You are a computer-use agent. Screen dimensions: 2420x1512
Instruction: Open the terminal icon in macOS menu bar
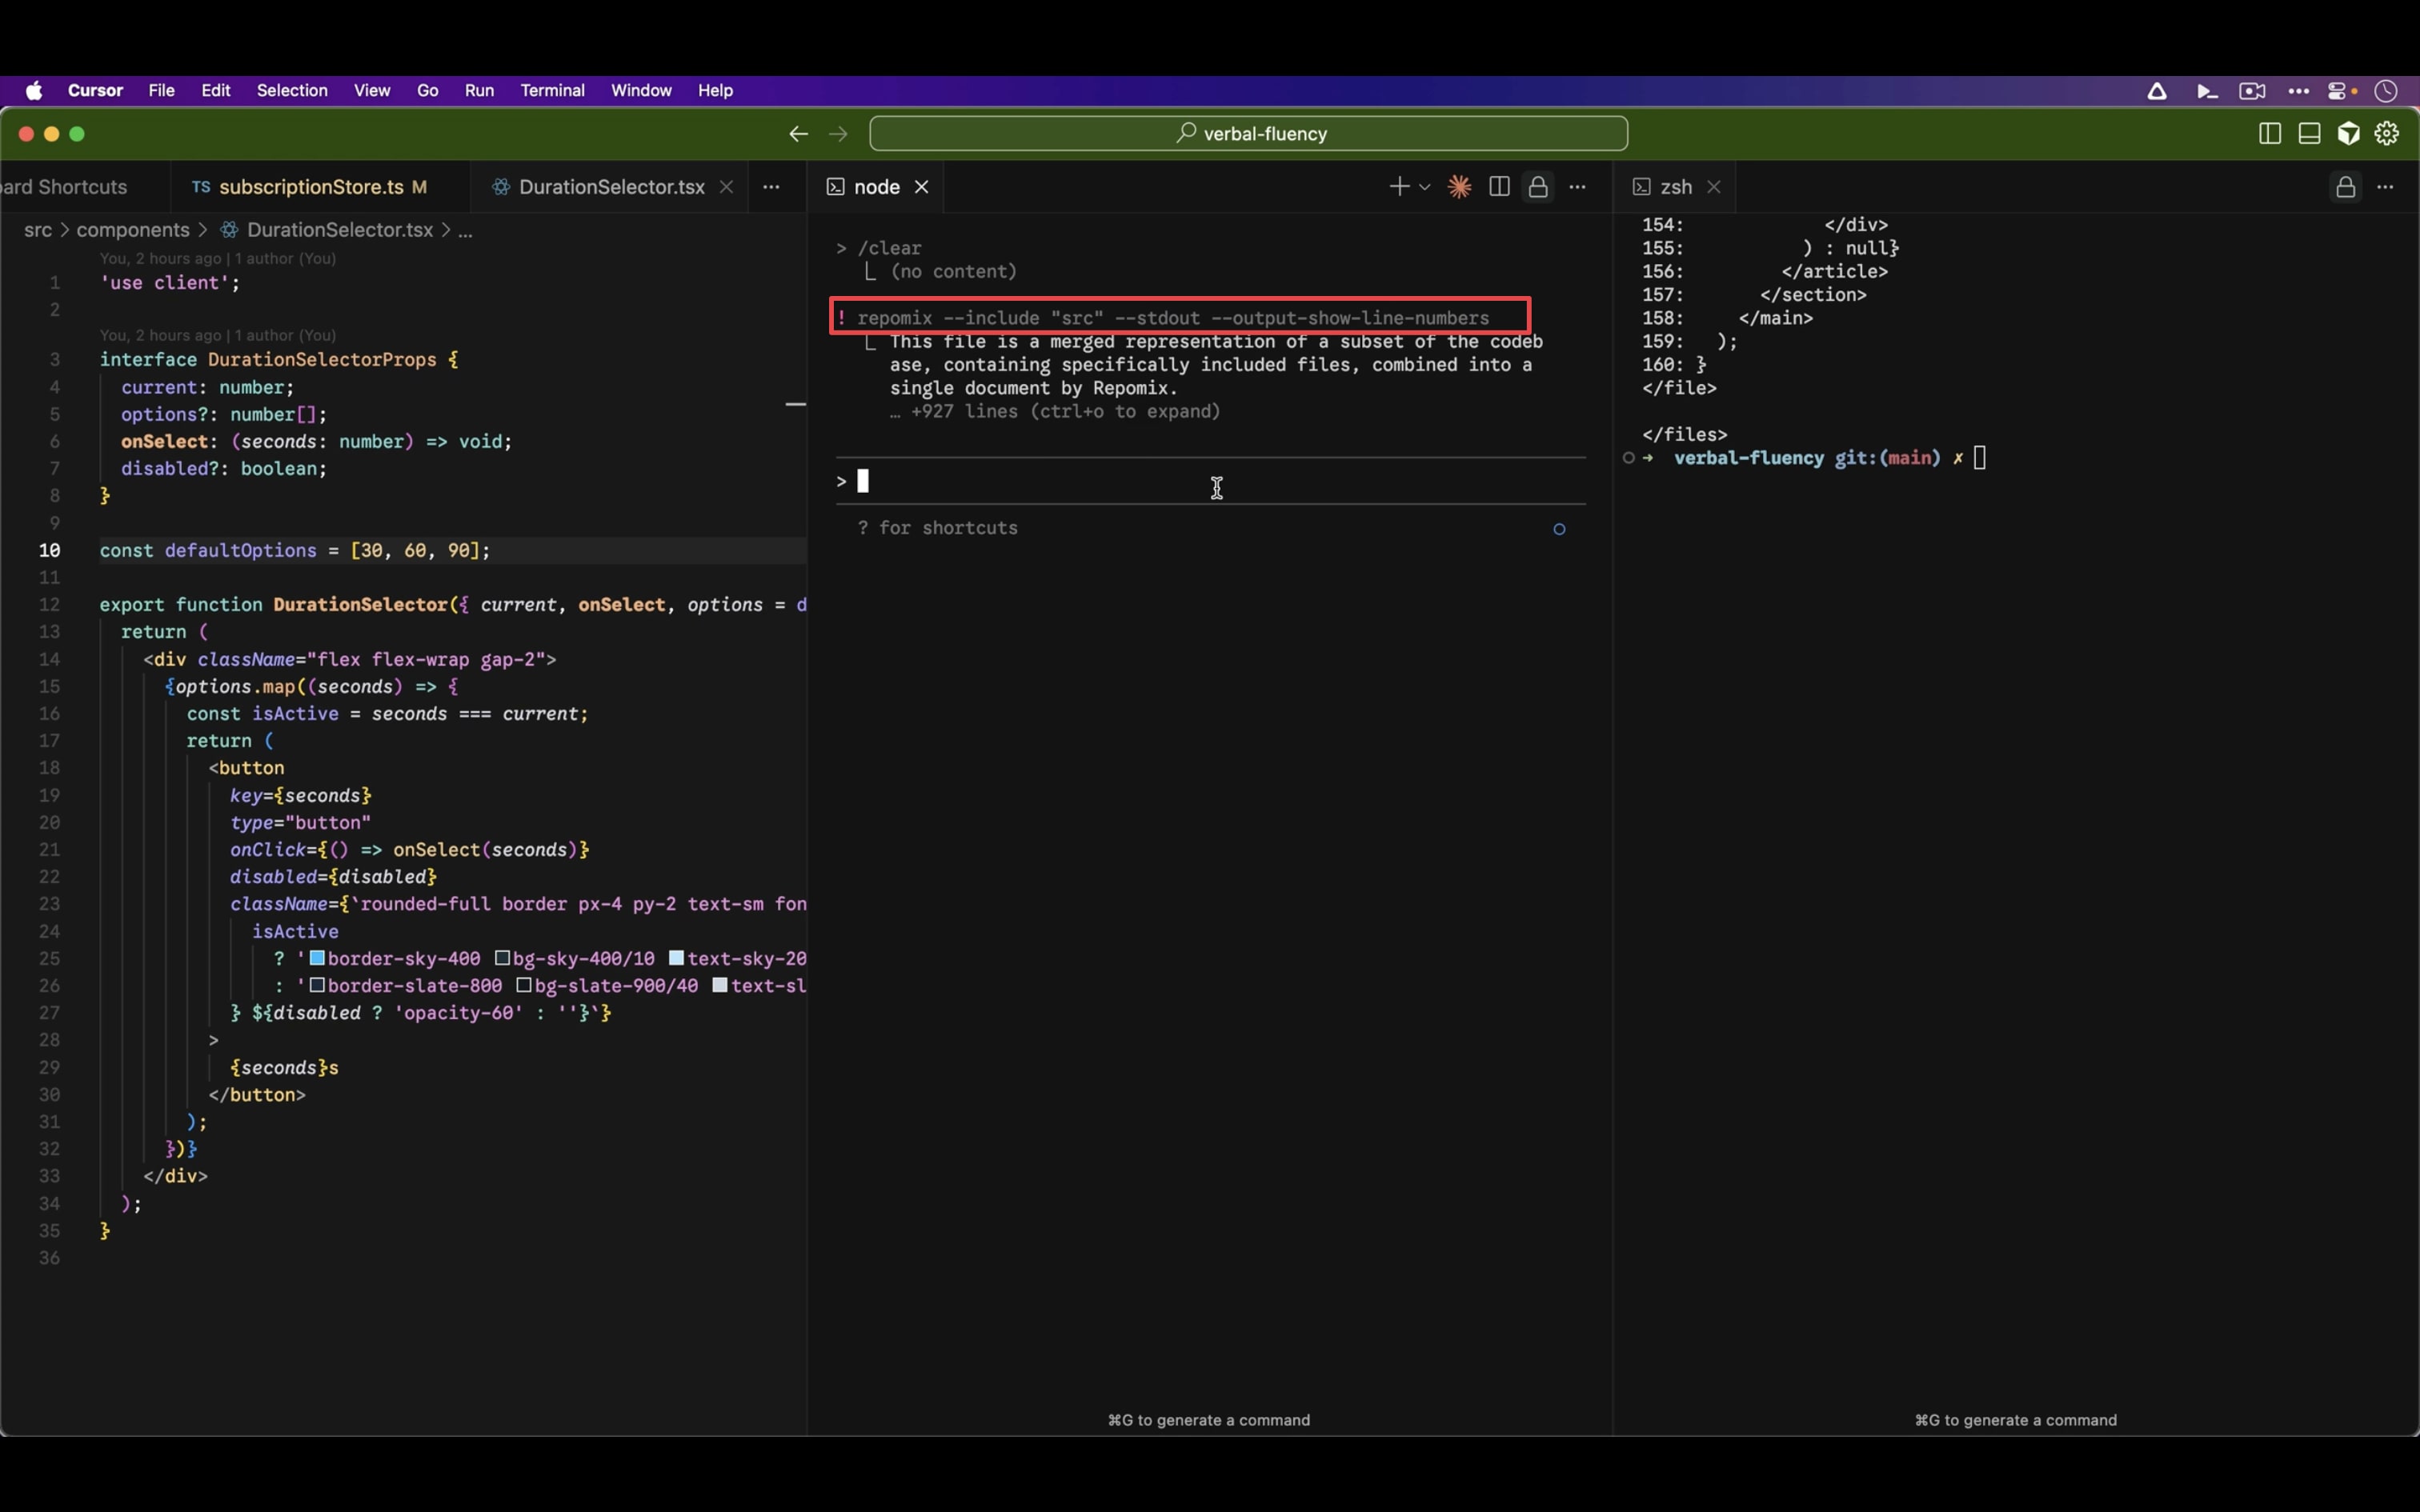click(2207, 91)
